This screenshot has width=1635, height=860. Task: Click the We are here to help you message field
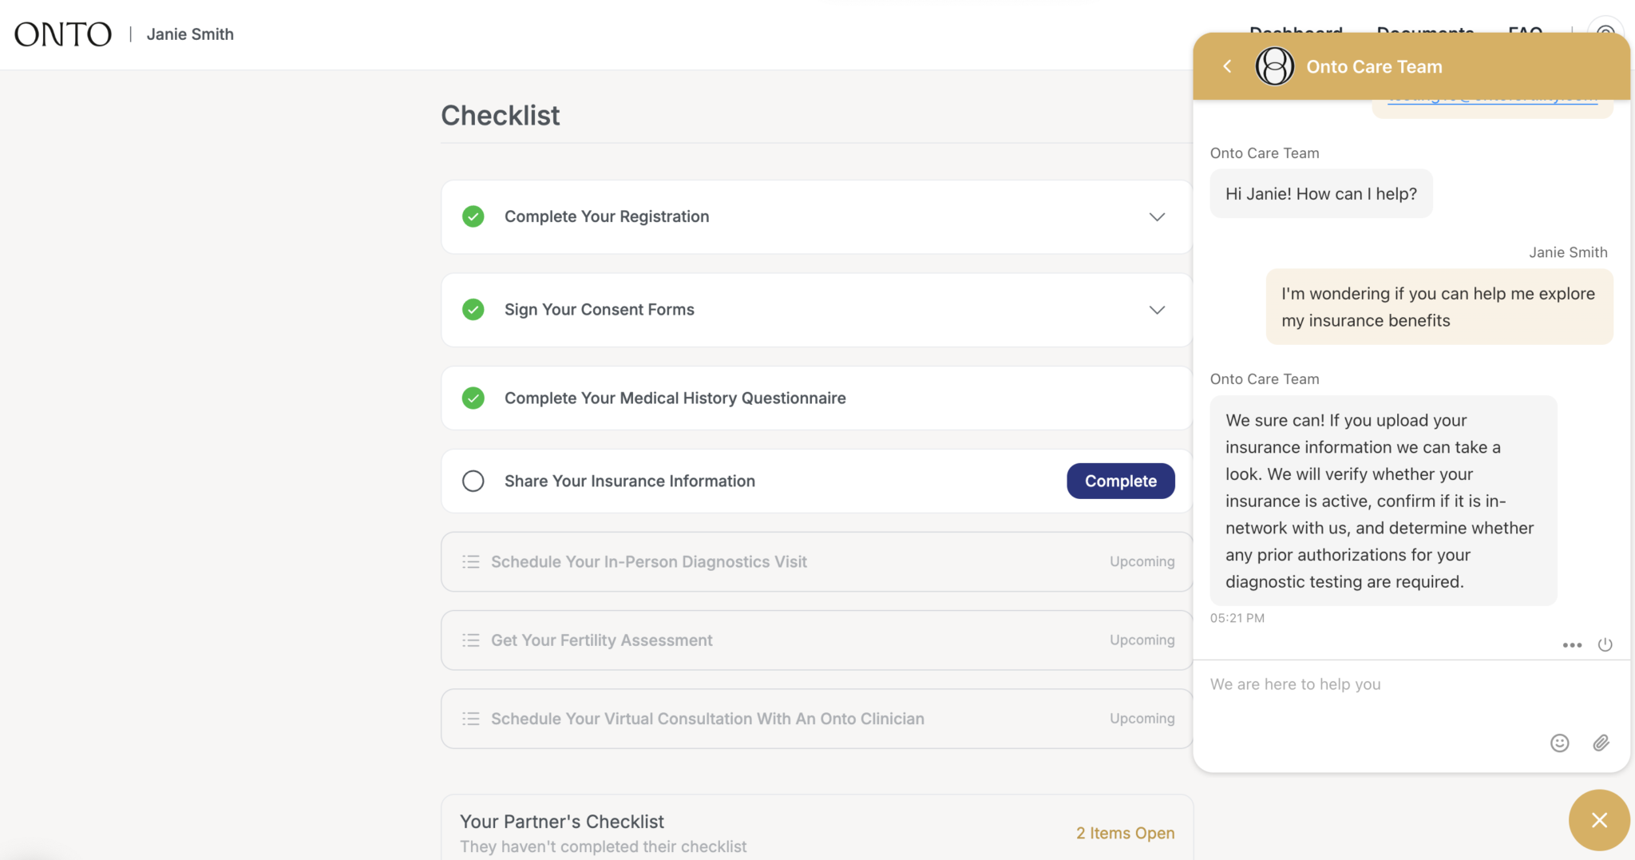1357,684
